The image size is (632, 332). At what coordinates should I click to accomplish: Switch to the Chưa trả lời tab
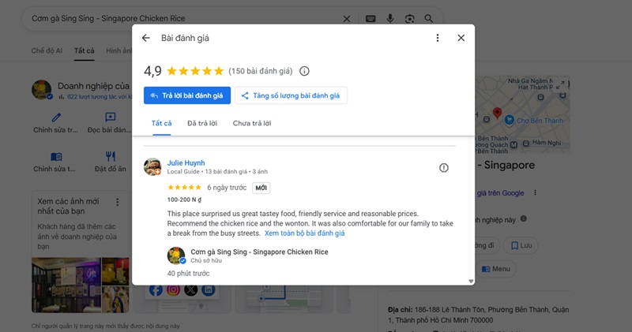click(x=252, y=123)
